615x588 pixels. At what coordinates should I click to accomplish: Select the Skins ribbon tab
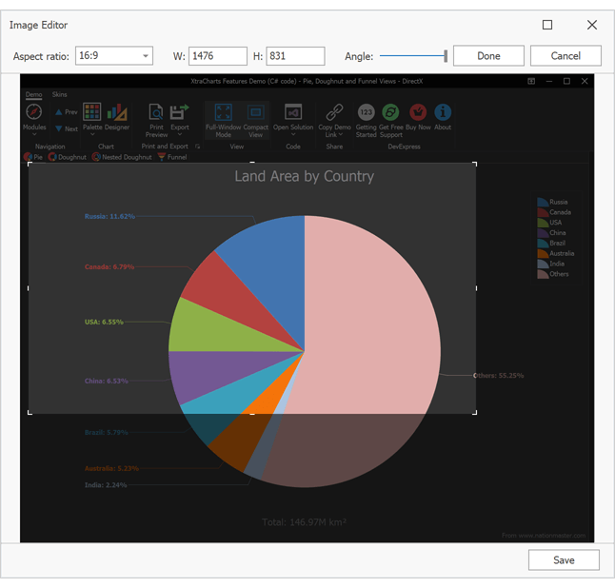point(60,94)
